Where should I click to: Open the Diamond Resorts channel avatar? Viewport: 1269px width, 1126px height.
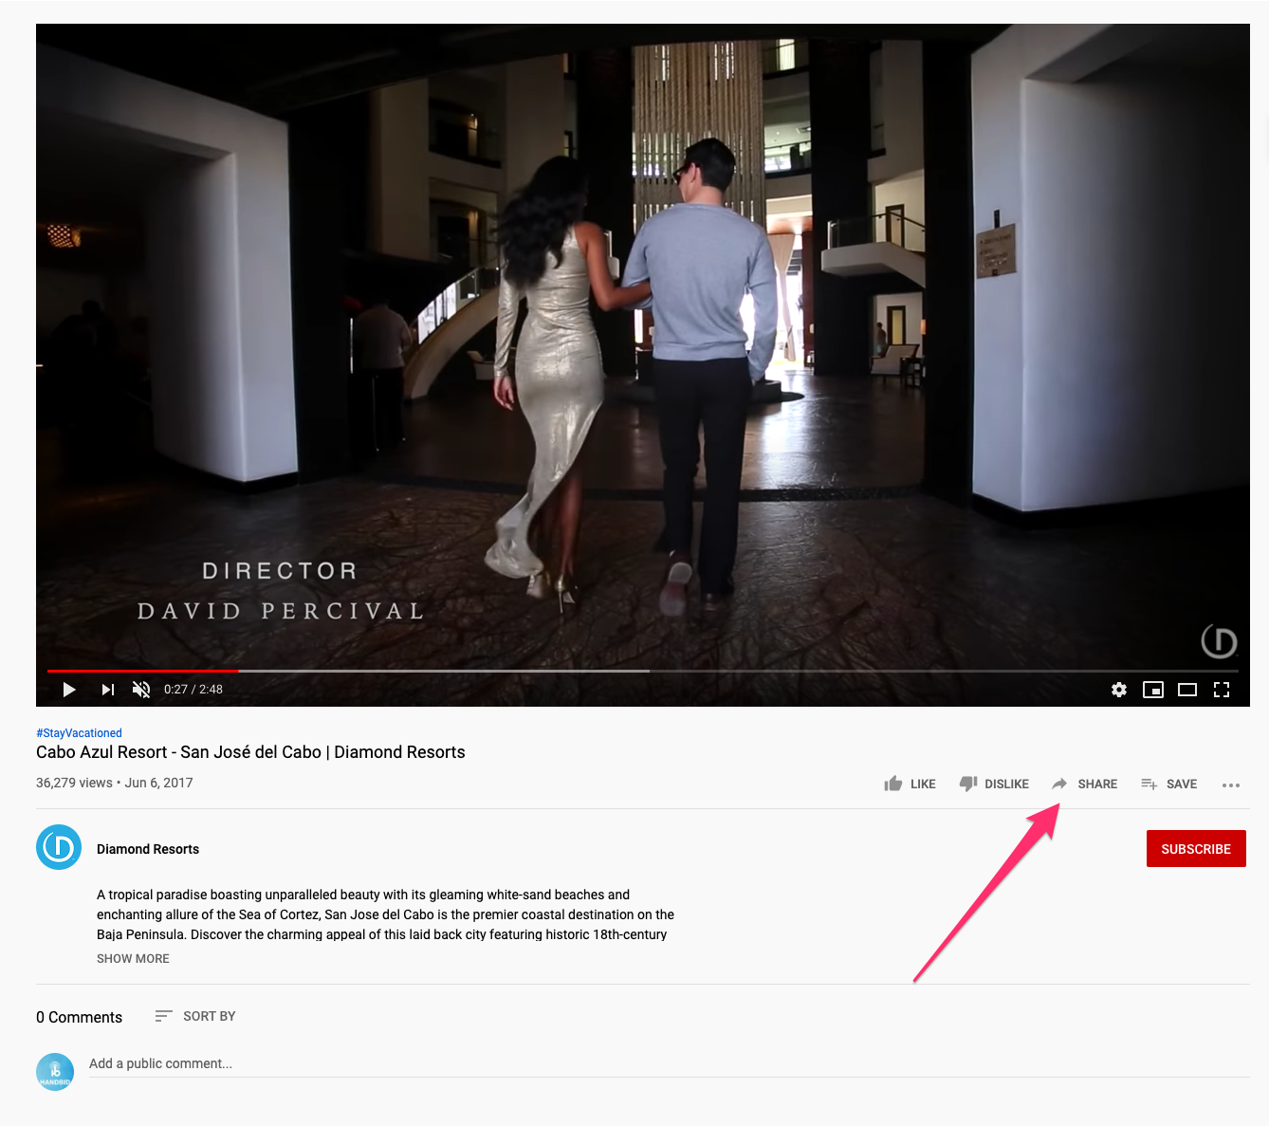pyautogui.click(x=59, y=847)
